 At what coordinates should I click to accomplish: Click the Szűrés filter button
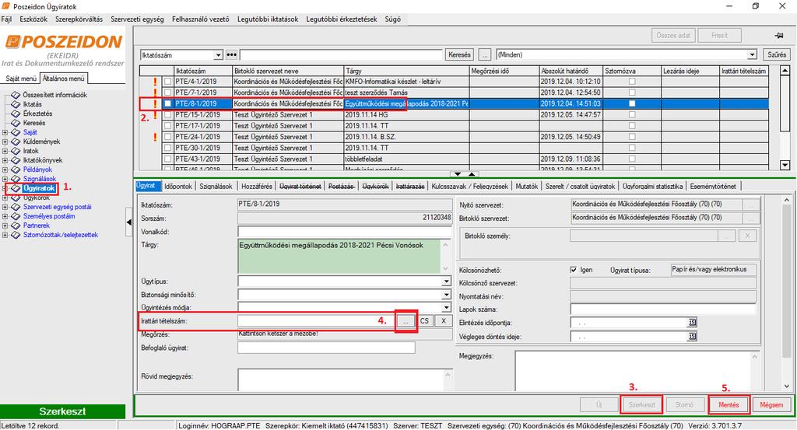click(x=777, y=55)
